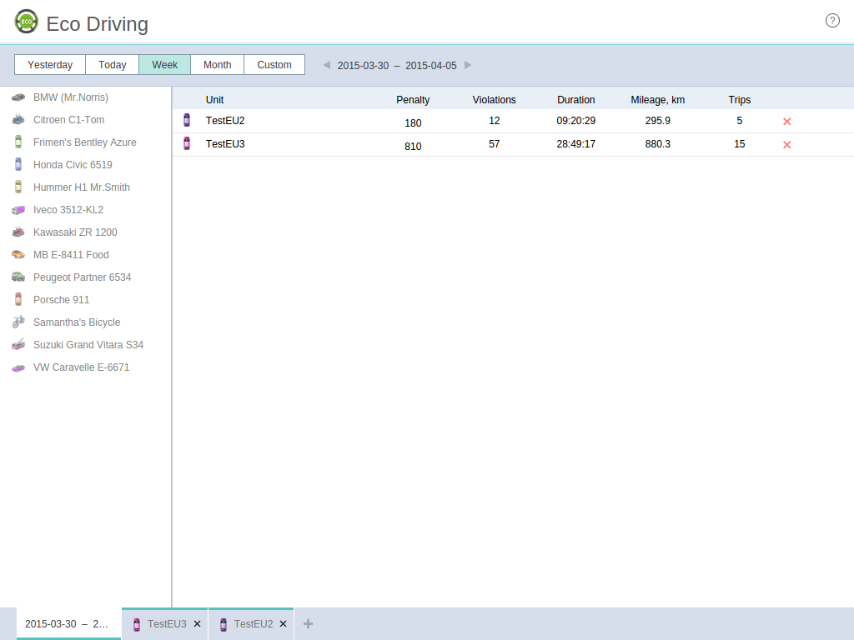Select BMW (Mr.Norris) in unit list
The width and height of the screenshot is (854, 640).
(71, 97)
